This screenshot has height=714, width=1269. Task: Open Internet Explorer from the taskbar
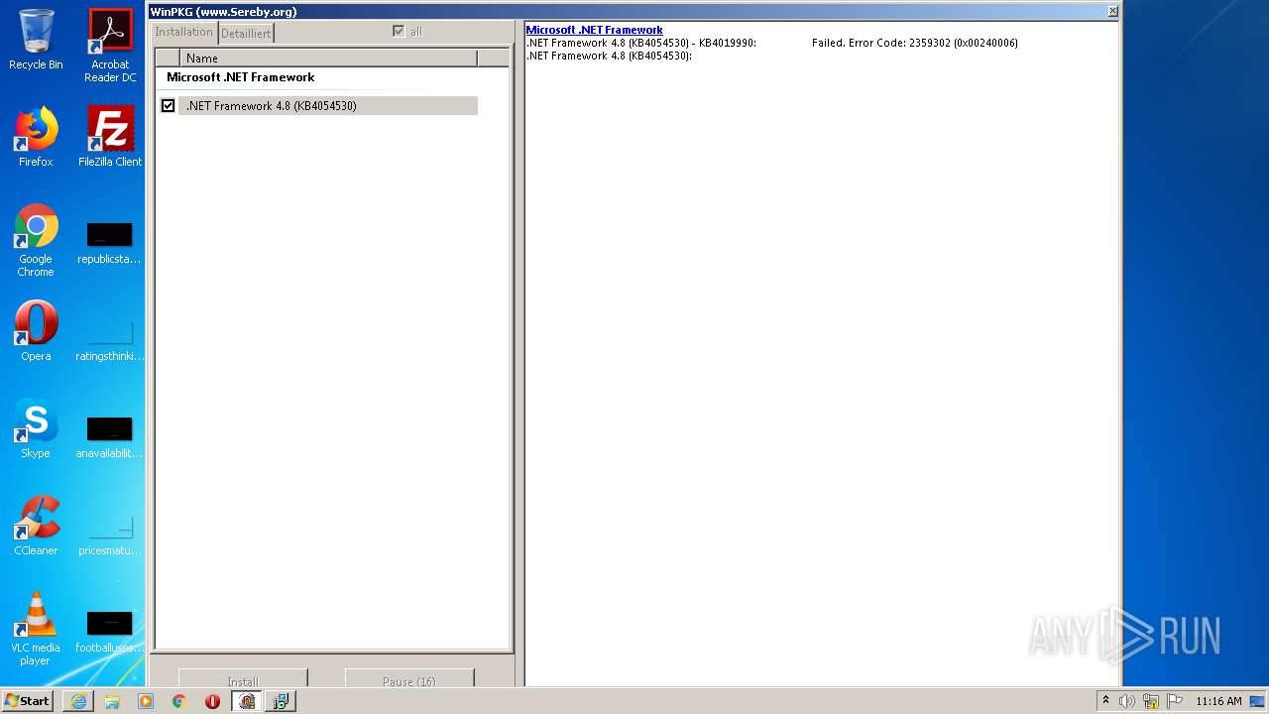coord(78,701)
